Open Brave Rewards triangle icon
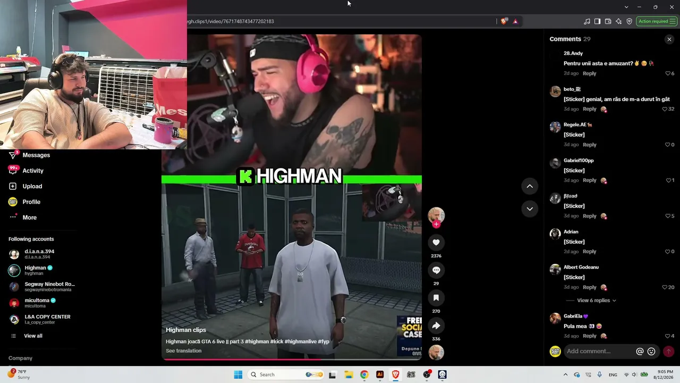 pos(515,21)
